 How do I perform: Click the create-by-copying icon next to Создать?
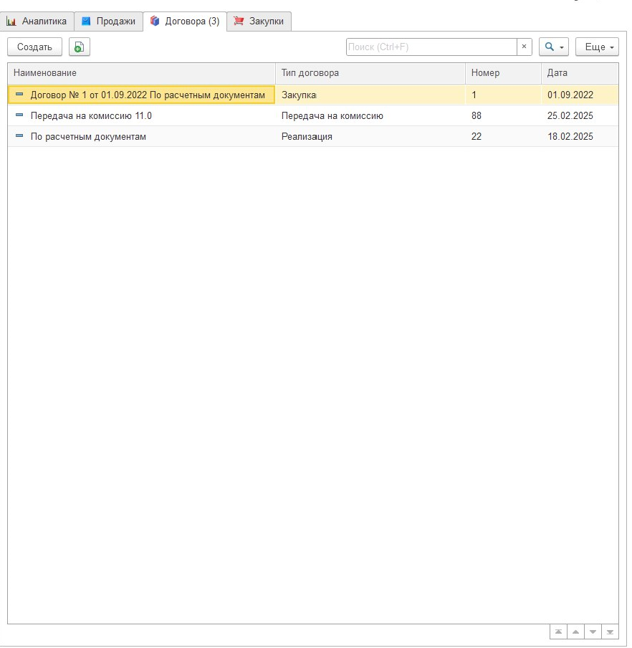point(80,47)
